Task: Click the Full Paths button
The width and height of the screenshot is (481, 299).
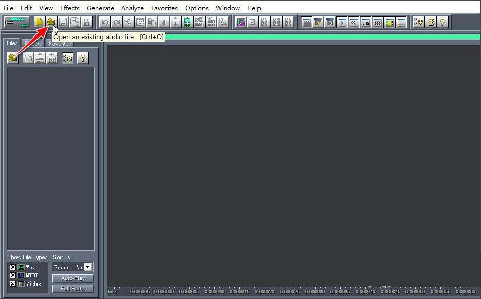Action: point(72,289)
